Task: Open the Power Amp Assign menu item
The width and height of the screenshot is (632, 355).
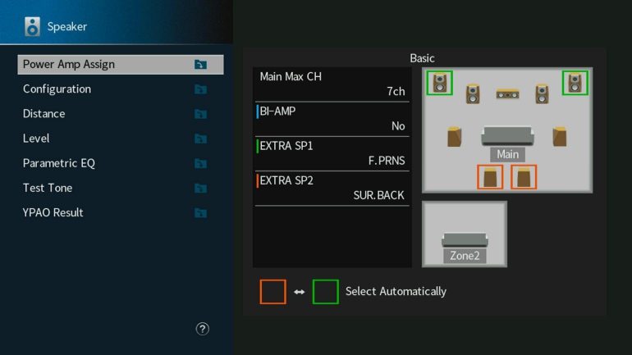Action: click(120, 65)
